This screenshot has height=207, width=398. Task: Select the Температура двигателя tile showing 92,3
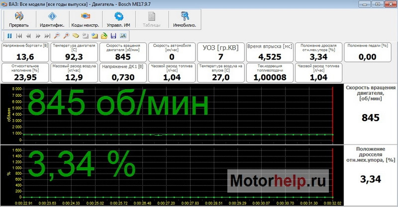(74, 52)
